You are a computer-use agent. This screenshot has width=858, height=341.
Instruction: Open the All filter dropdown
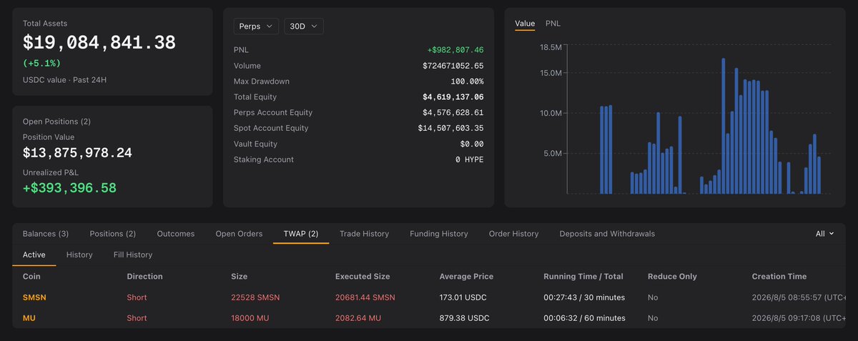825,234
